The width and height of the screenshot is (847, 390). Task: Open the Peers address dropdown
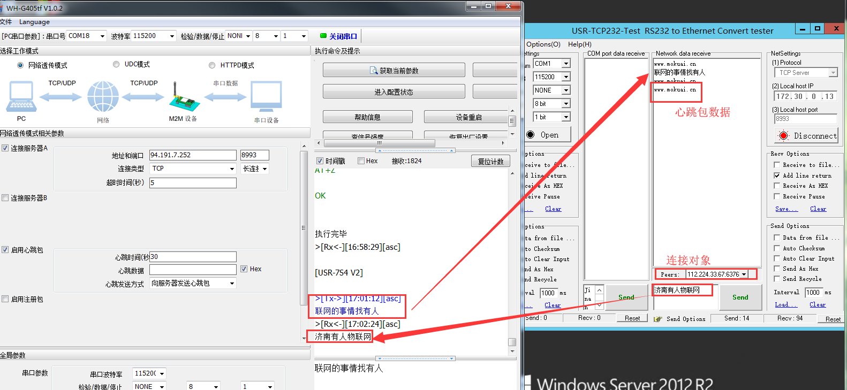pyautogui.click(x=744, y=274)
